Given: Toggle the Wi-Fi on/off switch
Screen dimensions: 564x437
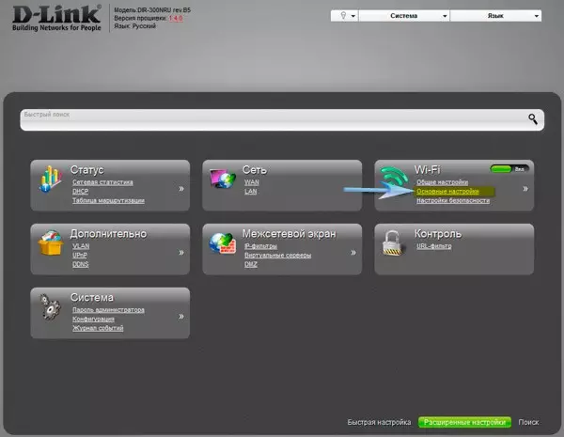Looking at the screenshot, I should pyautogui.click(x=509, y=168).
